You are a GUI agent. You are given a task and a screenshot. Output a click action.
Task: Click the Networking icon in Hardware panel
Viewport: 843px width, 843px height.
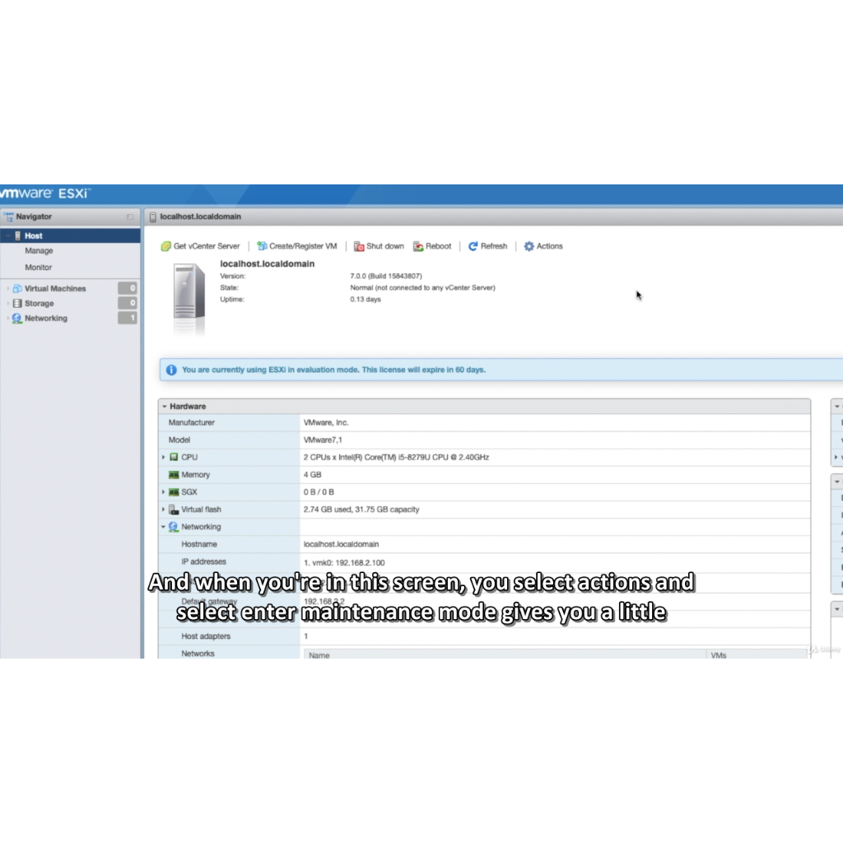point(173,527)
